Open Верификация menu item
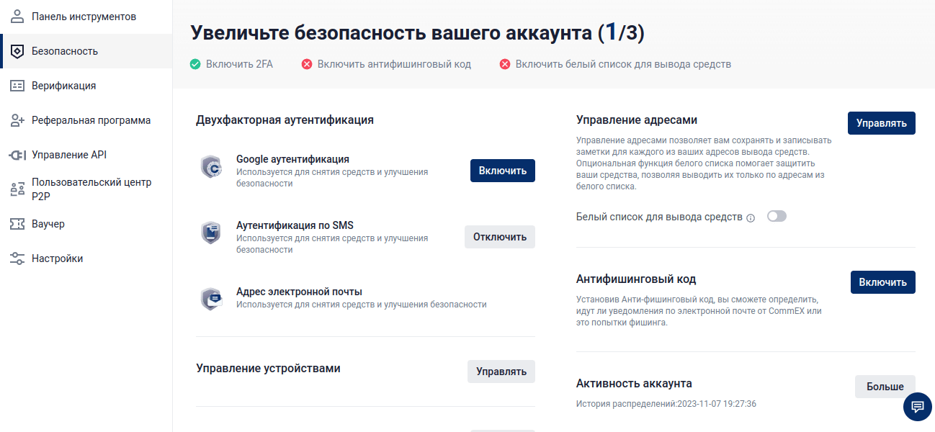 point(63,86)
